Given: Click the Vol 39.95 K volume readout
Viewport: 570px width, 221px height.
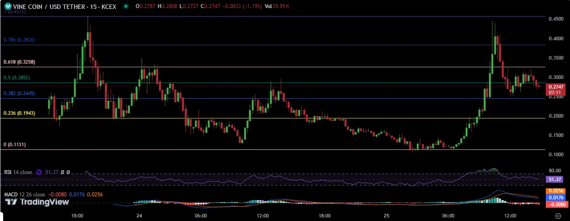Looking at the screenshot, I should [x=278, y=6].
